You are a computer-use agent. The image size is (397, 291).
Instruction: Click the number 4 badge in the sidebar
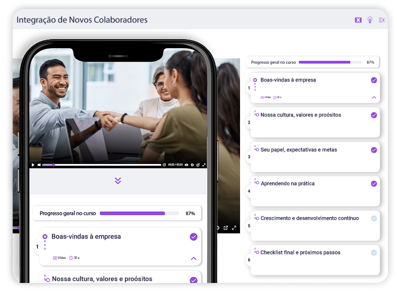(x=249, y=191)
